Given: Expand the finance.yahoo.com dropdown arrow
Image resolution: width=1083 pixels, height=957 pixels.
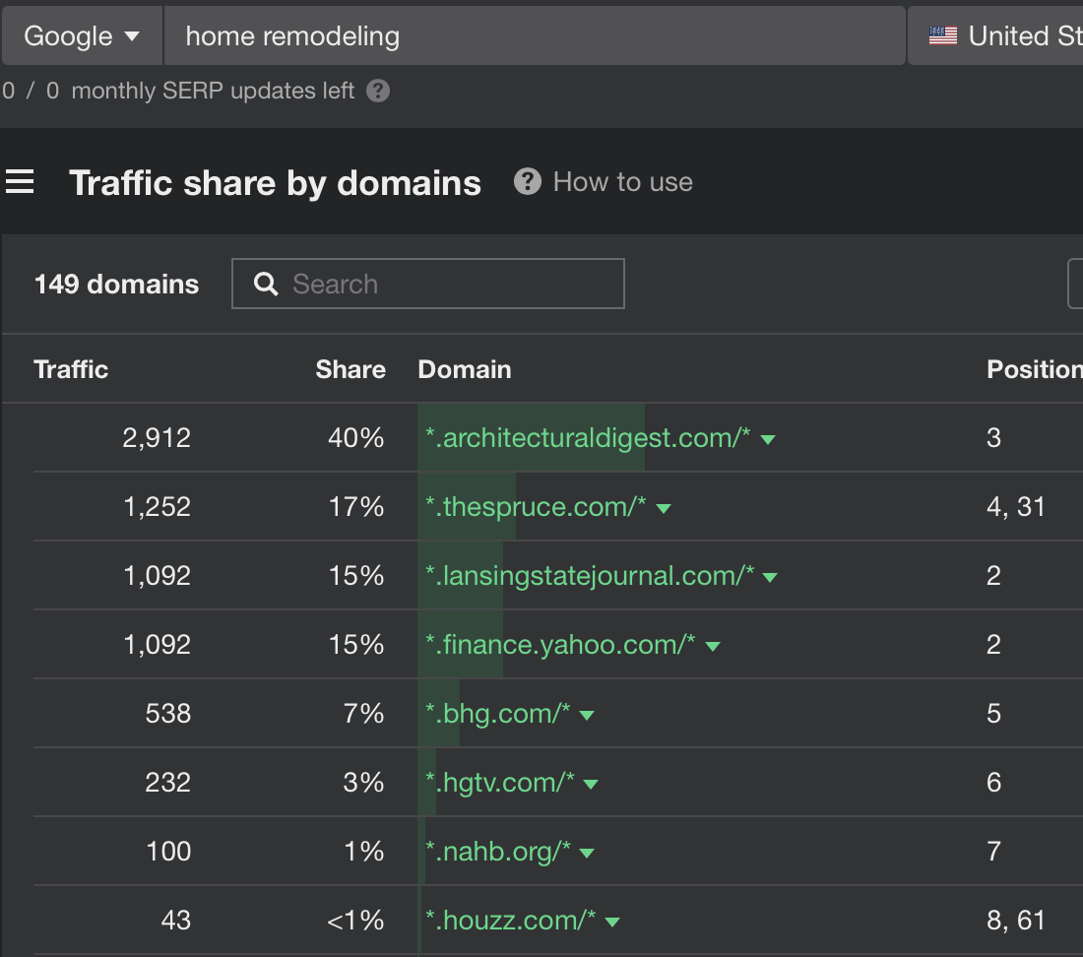Looking at the screenshot, I should [713, 646].
